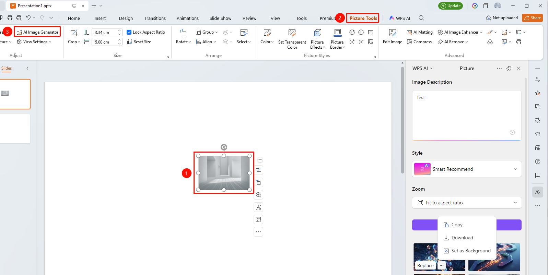
Task: Open the WPS AI menu tab
Action: 400,18
